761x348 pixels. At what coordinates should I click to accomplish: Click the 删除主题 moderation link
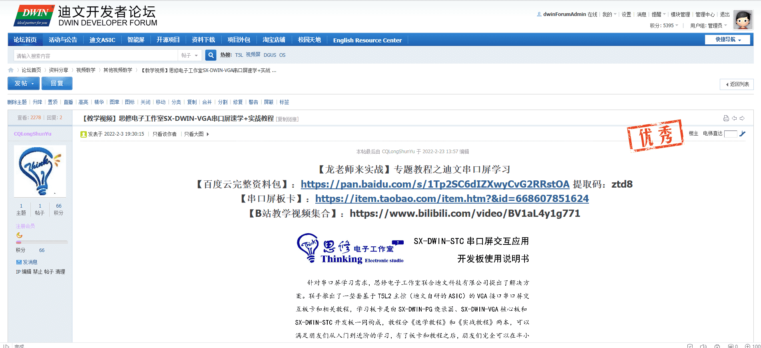click(17, 102)
